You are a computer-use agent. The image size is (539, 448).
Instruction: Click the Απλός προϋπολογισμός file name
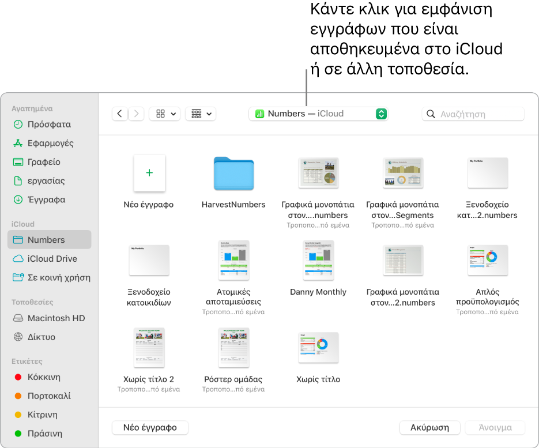tap(488, 297)
